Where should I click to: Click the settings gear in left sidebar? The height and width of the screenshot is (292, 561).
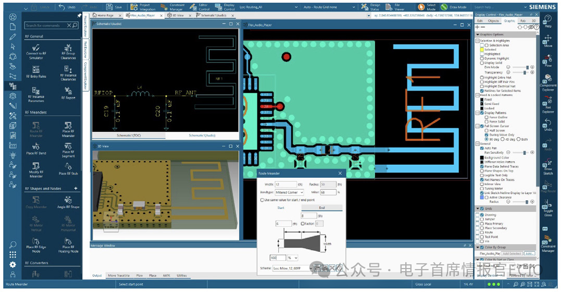point(13,264)
